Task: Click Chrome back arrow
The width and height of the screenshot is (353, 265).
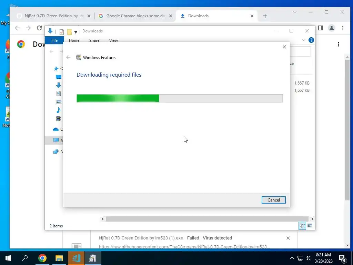Action: (x=17, y=28)
